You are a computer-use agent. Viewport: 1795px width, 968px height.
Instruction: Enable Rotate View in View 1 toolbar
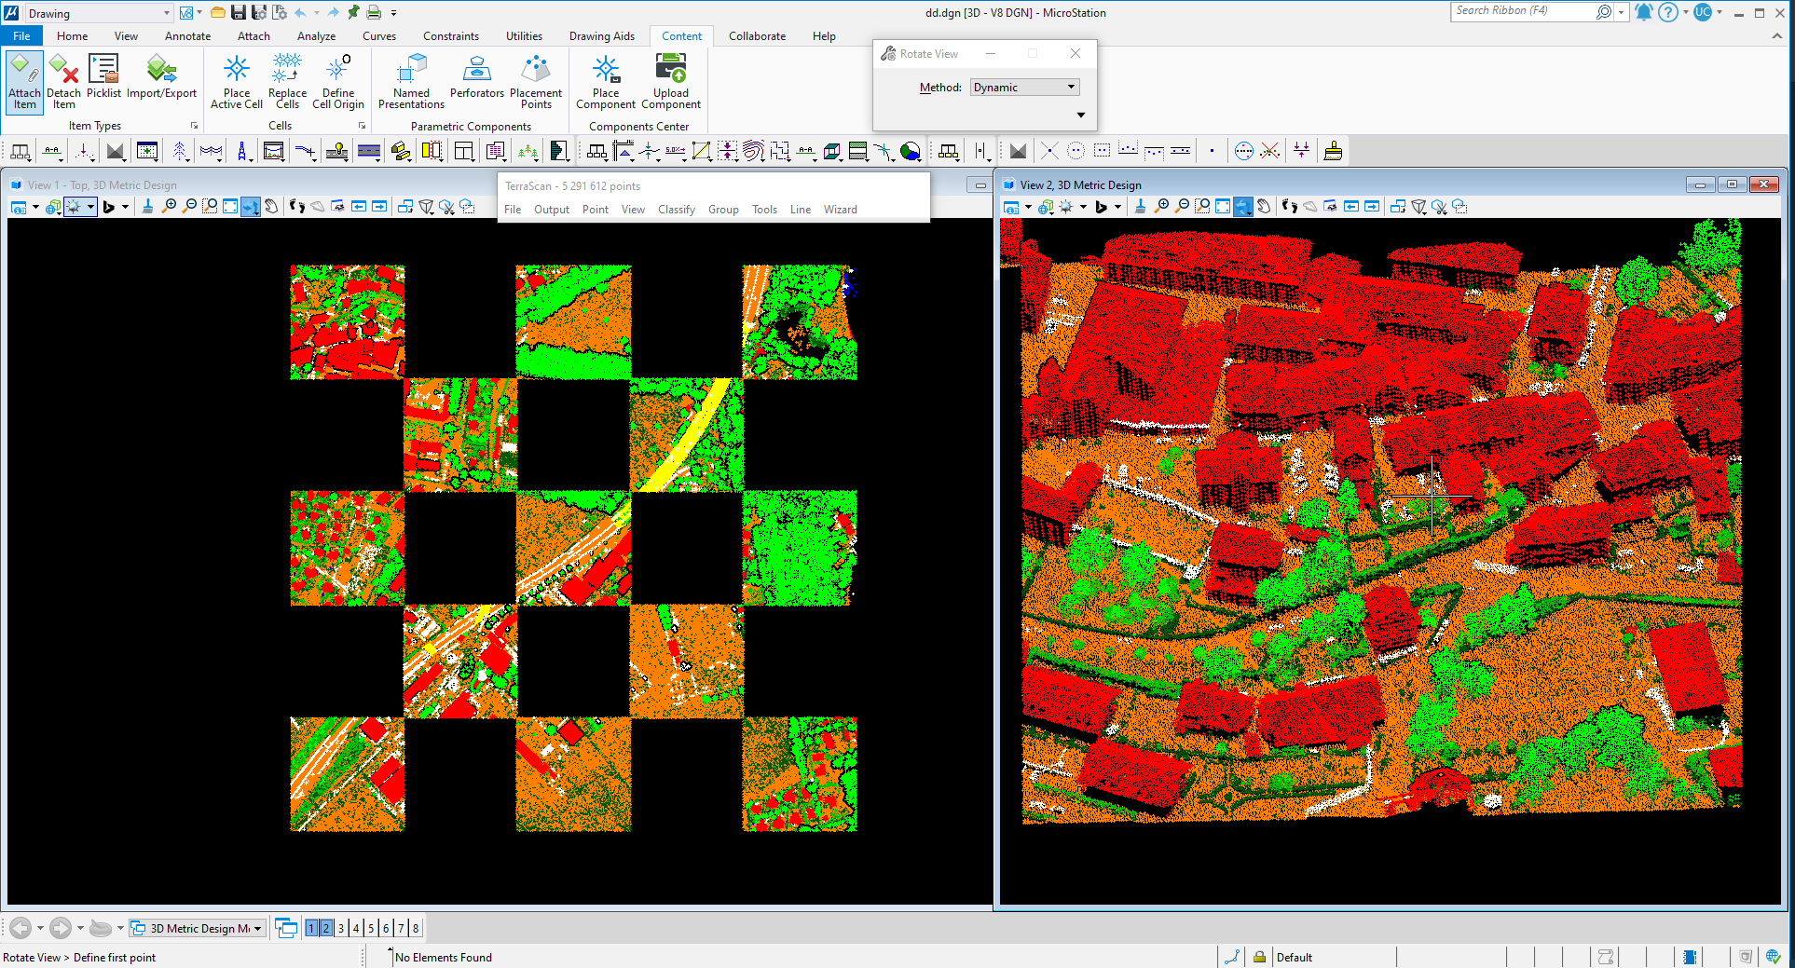(x=250, y=207)
